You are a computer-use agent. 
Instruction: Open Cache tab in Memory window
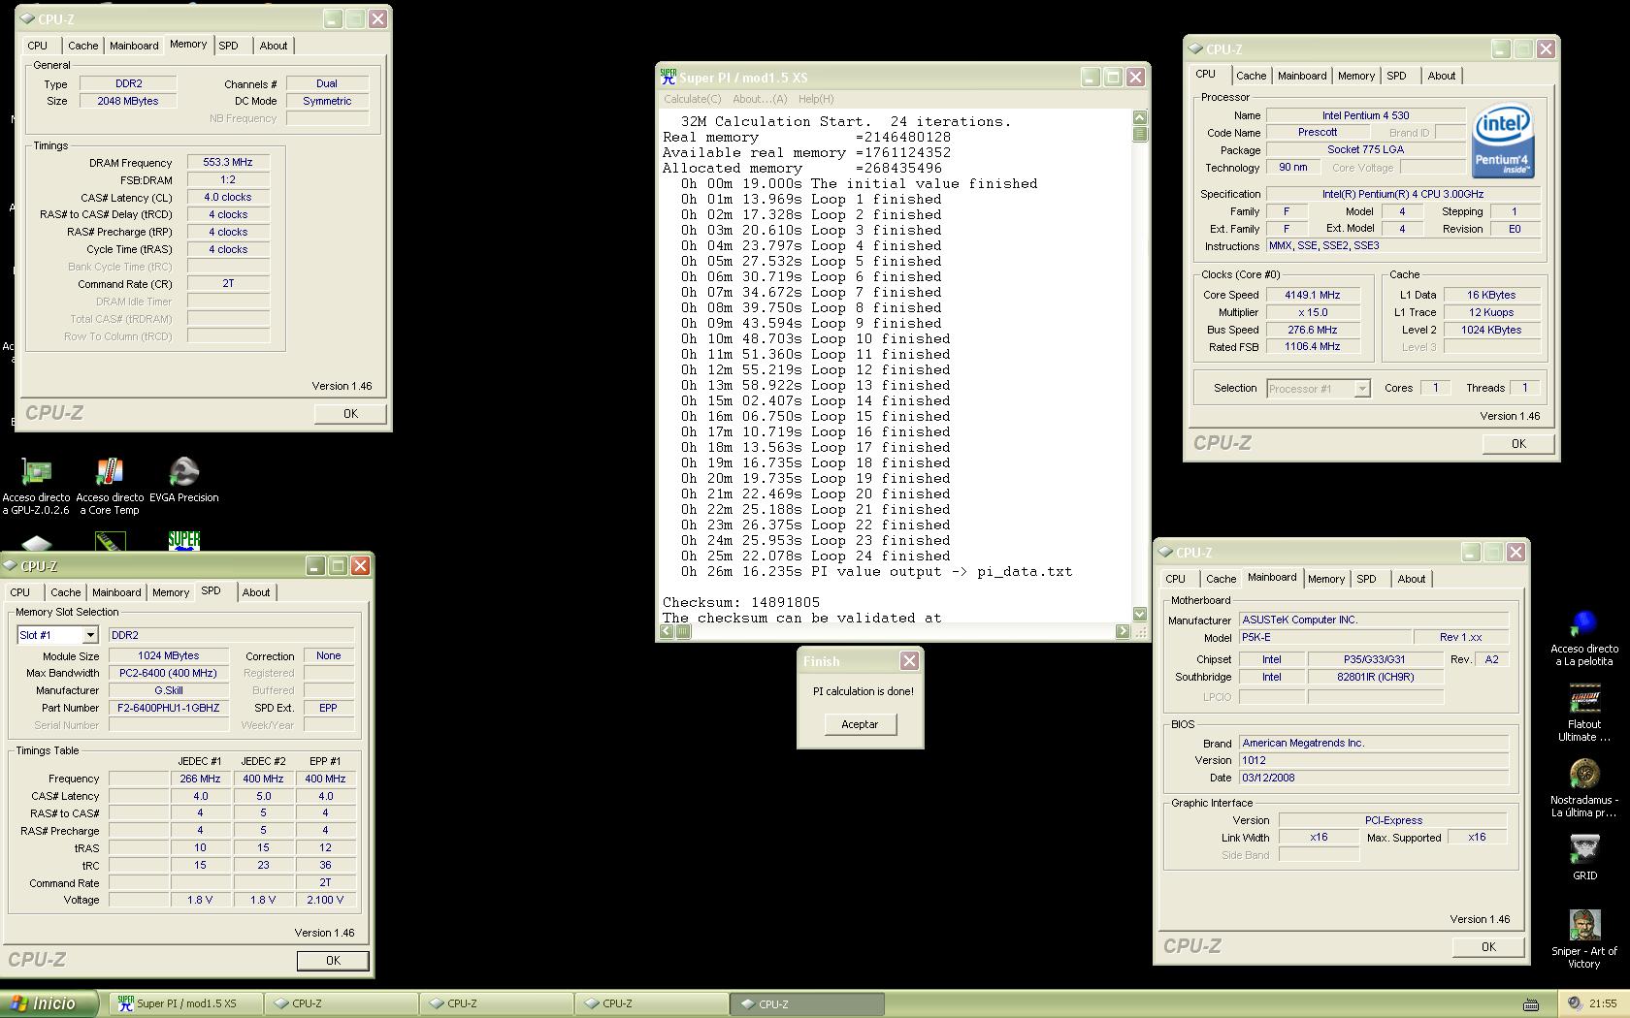tap(82, 46)
